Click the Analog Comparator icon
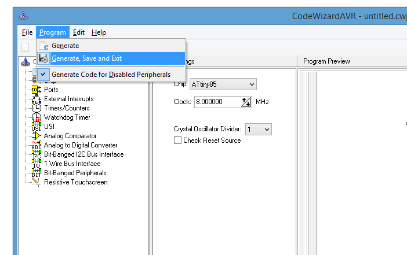The image size is (407, 255). pyautogui.click(x=37, y=136)
